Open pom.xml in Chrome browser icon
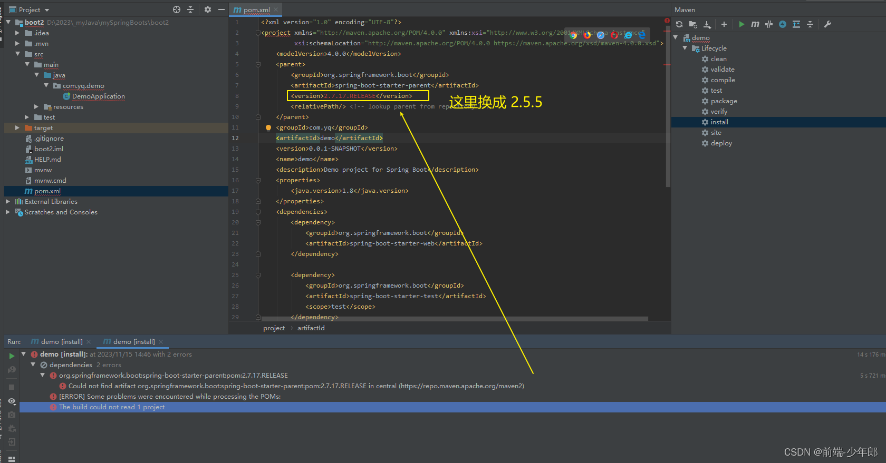The height and width of the screenshot is (463, 886). click(x=573, y=35)
